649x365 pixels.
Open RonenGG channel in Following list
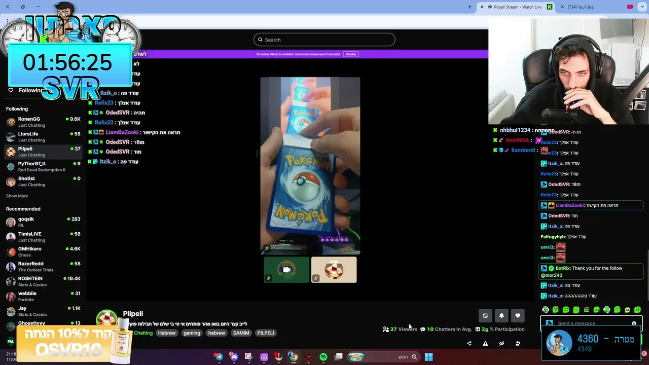click(x=43, y=122)
